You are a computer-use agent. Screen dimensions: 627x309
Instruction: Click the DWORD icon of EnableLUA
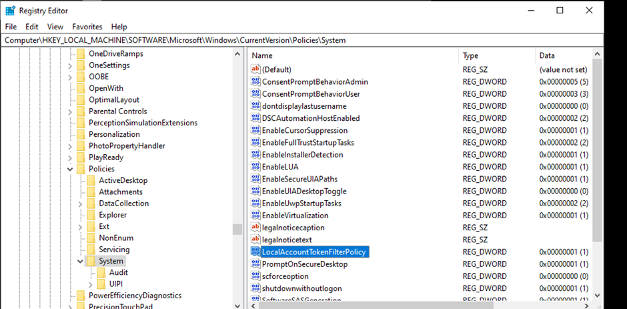point(255,166)
